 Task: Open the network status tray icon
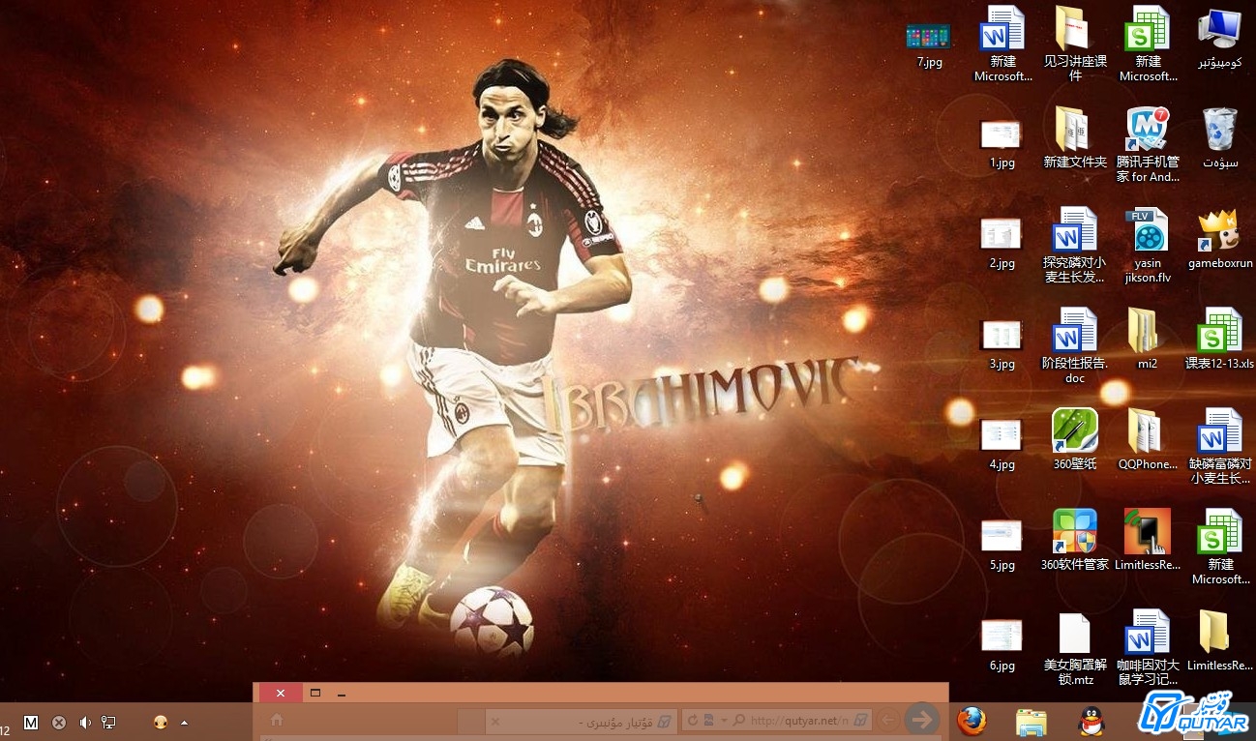click(x=109, y=723)
